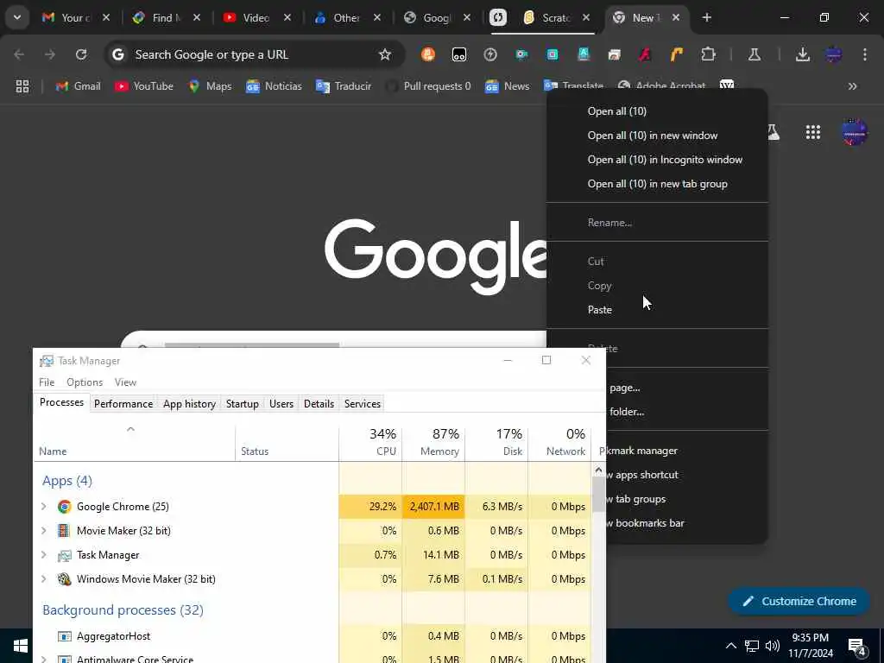Open the YouTube bookmark
This screenshot has width=884, height=663.
144,86
